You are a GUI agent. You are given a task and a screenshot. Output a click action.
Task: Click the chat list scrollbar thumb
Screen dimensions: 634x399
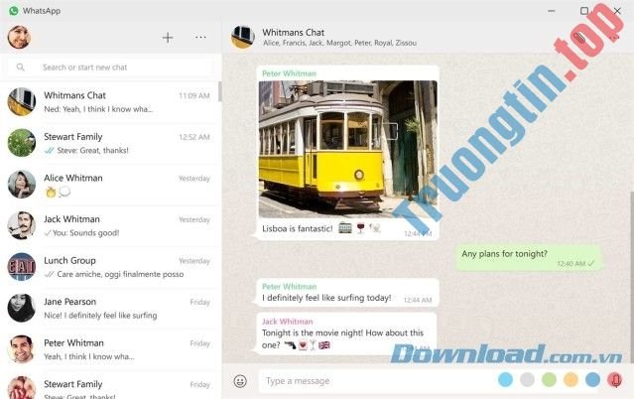(x=219, y=91)
